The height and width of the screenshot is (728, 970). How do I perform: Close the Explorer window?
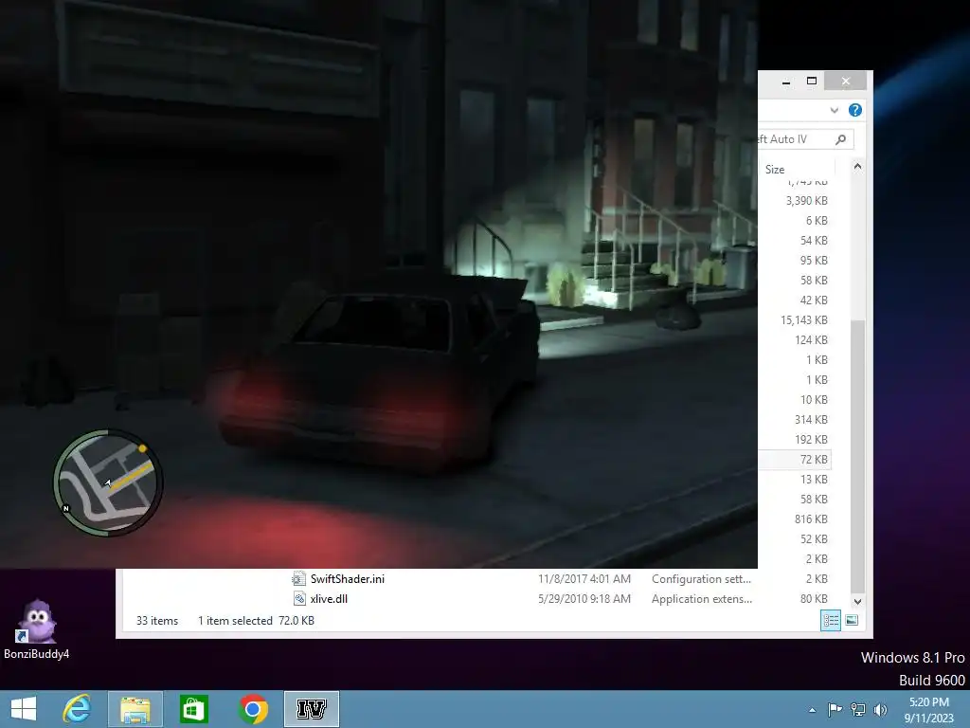click(x=846, y=82)
